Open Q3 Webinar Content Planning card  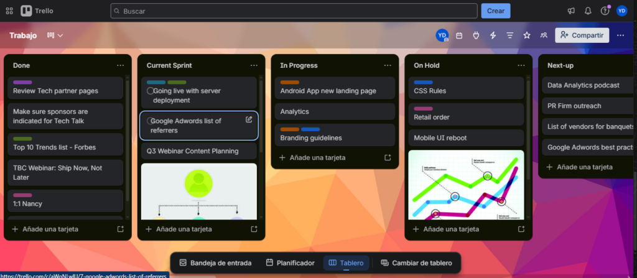pyautogui.click(x=198, y=151)
